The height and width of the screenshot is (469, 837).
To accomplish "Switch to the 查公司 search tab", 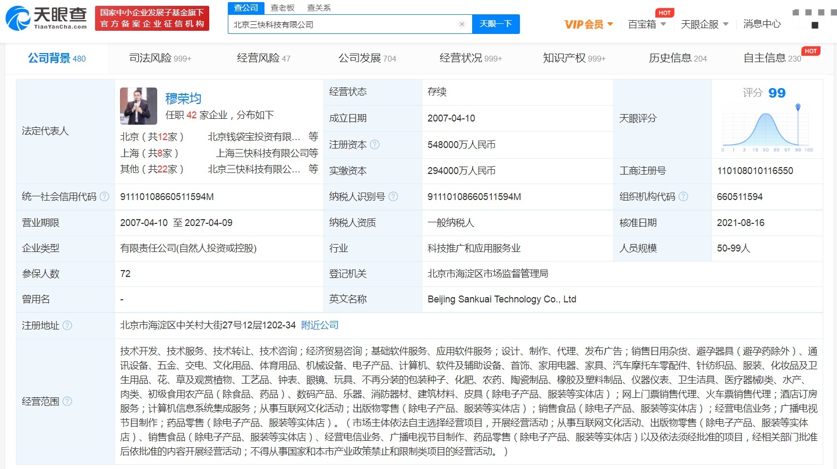I will 246,8.
